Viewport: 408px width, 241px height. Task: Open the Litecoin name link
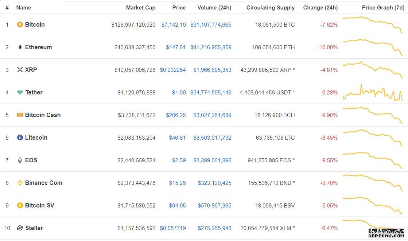tap(36, 138)
